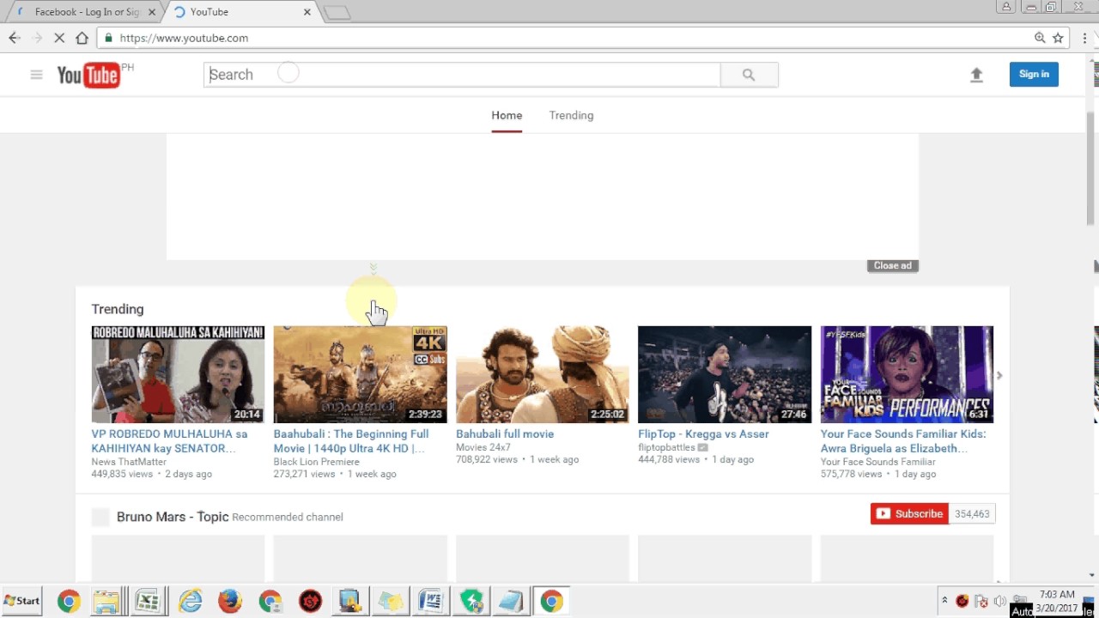Viewport: 1099px width, 618px height.
Task: Select the Home tab
Action: (507, 115)
